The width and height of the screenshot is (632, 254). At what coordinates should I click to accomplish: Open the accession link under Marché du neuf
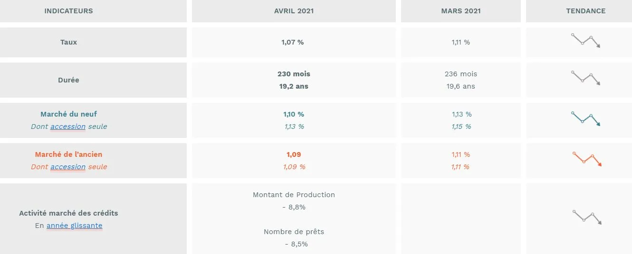tap(68, 127)
